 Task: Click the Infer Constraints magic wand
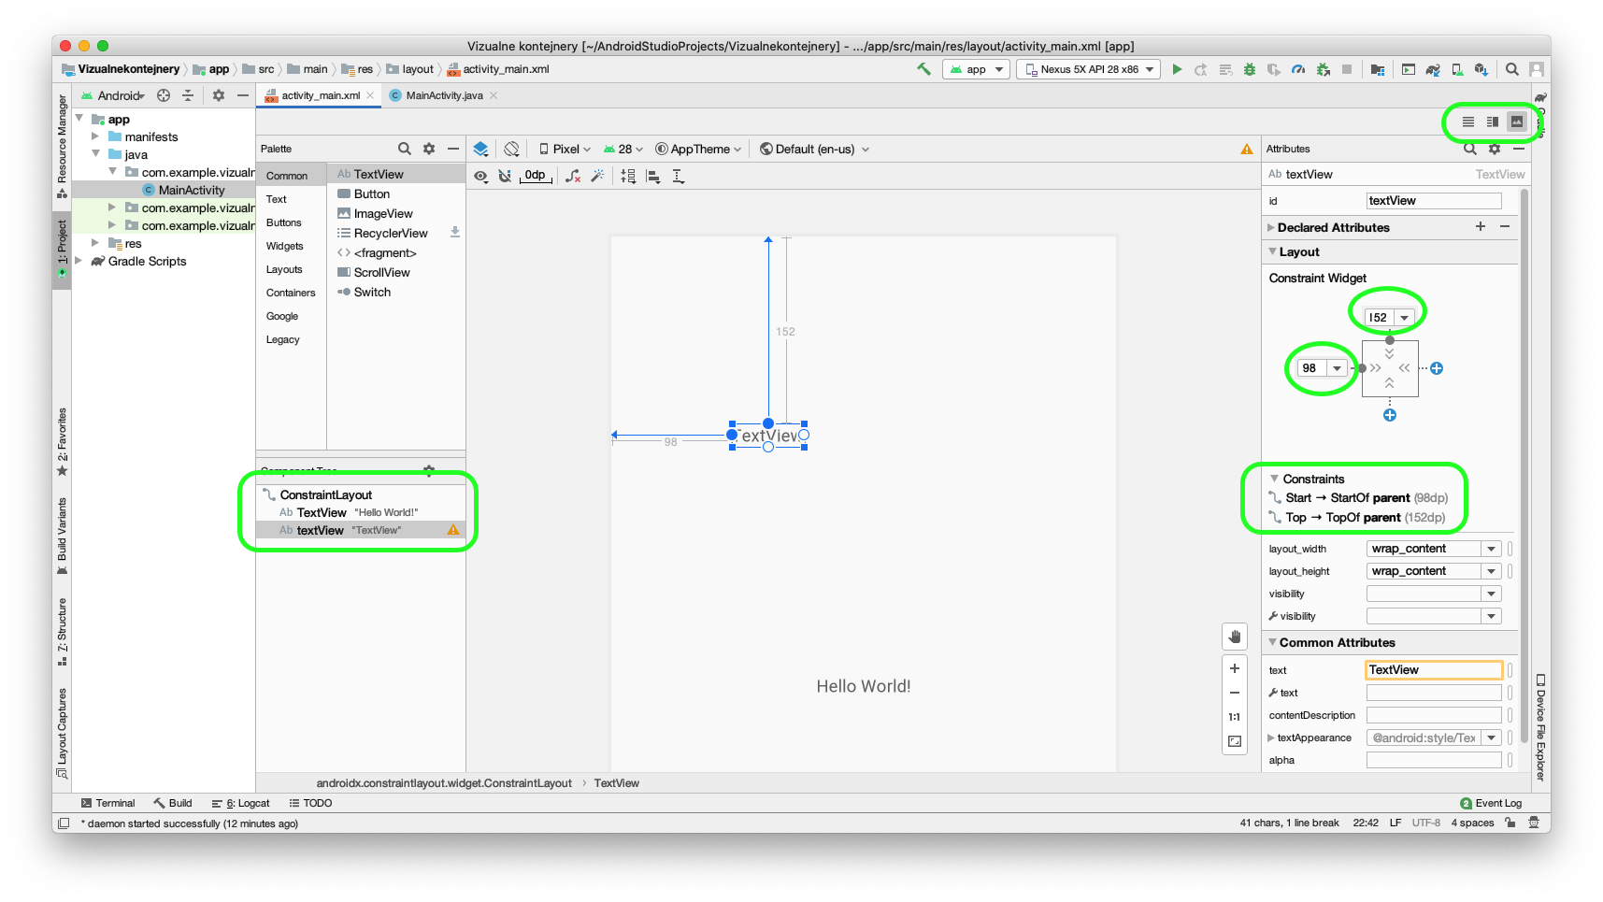[x=597, y=176]
